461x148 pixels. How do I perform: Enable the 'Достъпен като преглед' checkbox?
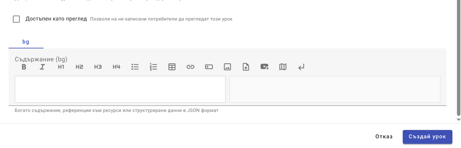coord(17,19)
